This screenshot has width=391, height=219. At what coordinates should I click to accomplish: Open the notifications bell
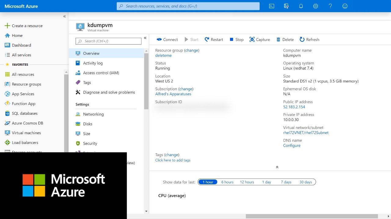point(301,6)
